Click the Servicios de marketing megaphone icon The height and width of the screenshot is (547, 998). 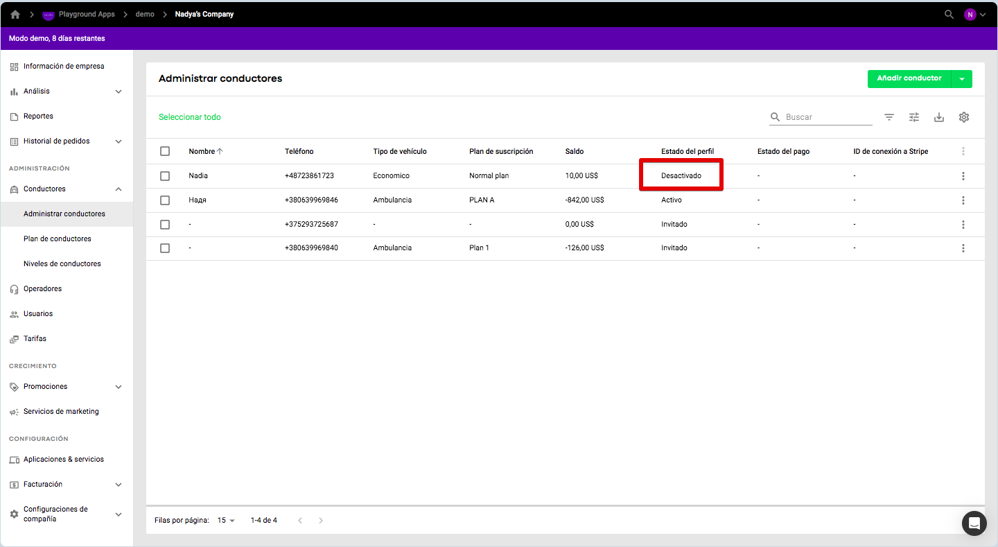click(14, 412)
